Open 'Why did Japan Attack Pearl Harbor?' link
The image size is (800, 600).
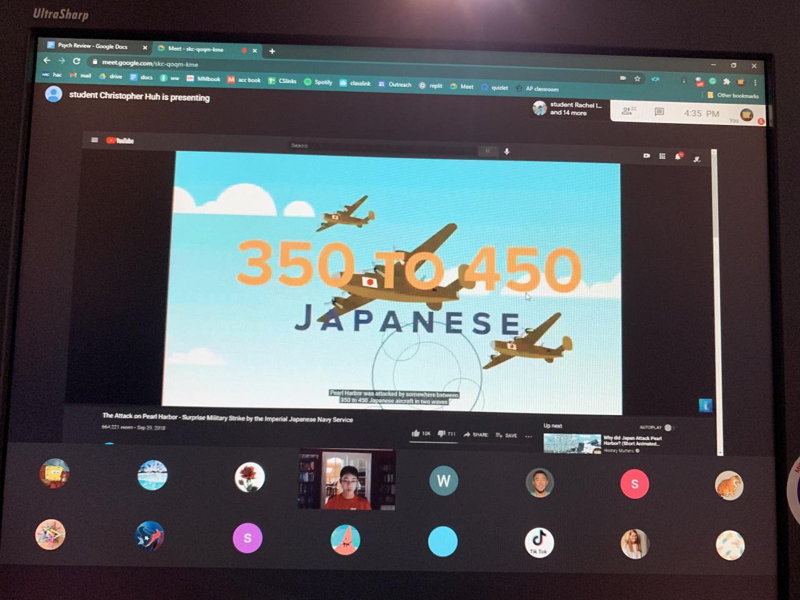pyautogui.click(x=632, y=441)
